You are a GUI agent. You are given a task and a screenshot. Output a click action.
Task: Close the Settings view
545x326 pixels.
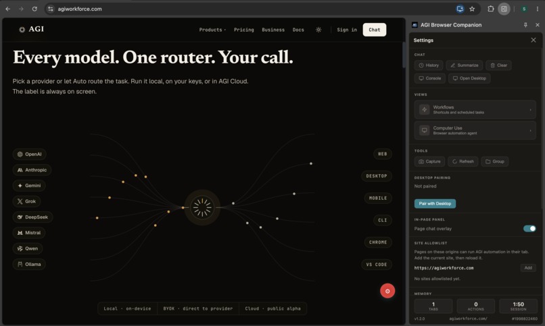534,40
